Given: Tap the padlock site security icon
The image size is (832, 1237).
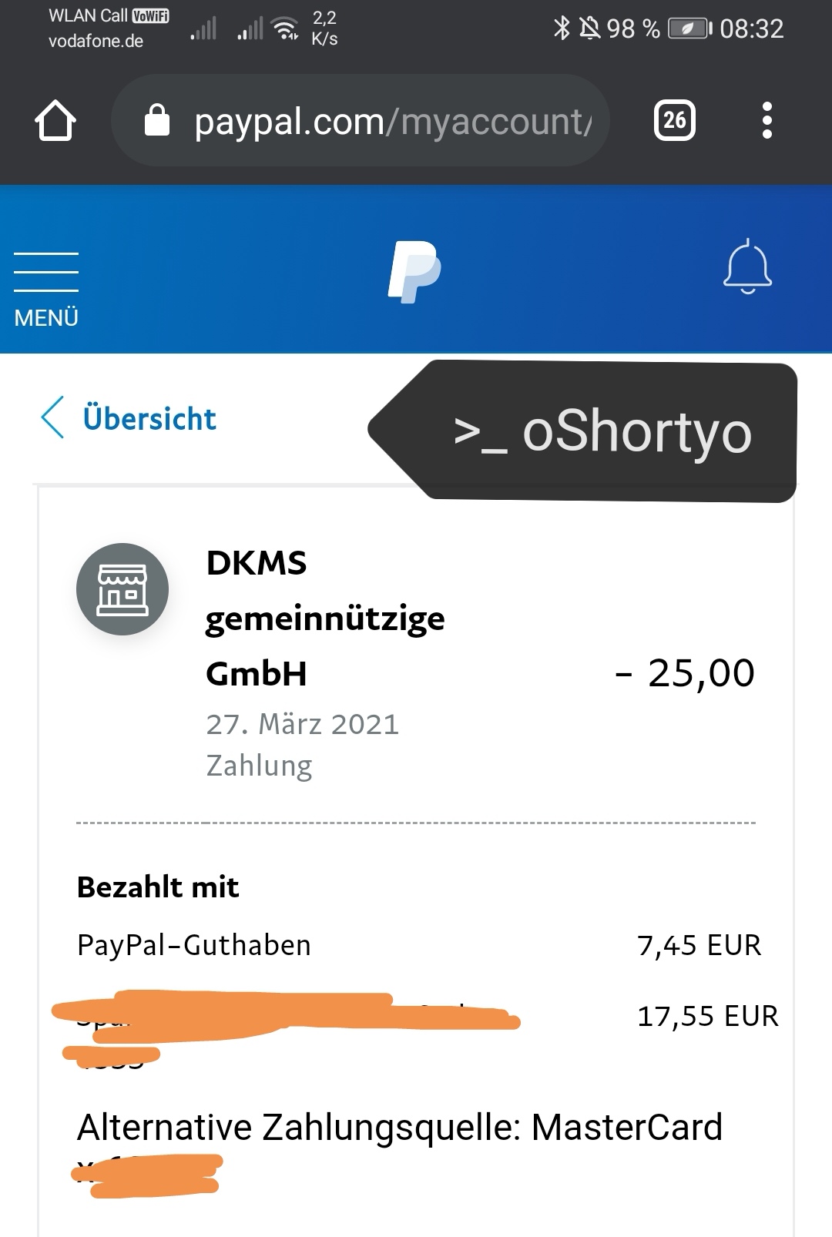Looking at the screenshot, I should [x=157, y=121].
